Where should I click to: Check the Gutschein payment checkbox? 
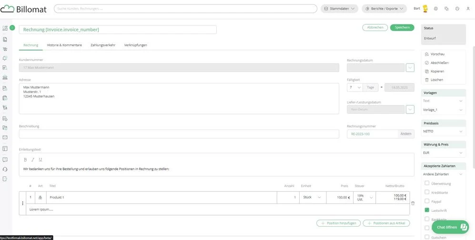[427, 237]
